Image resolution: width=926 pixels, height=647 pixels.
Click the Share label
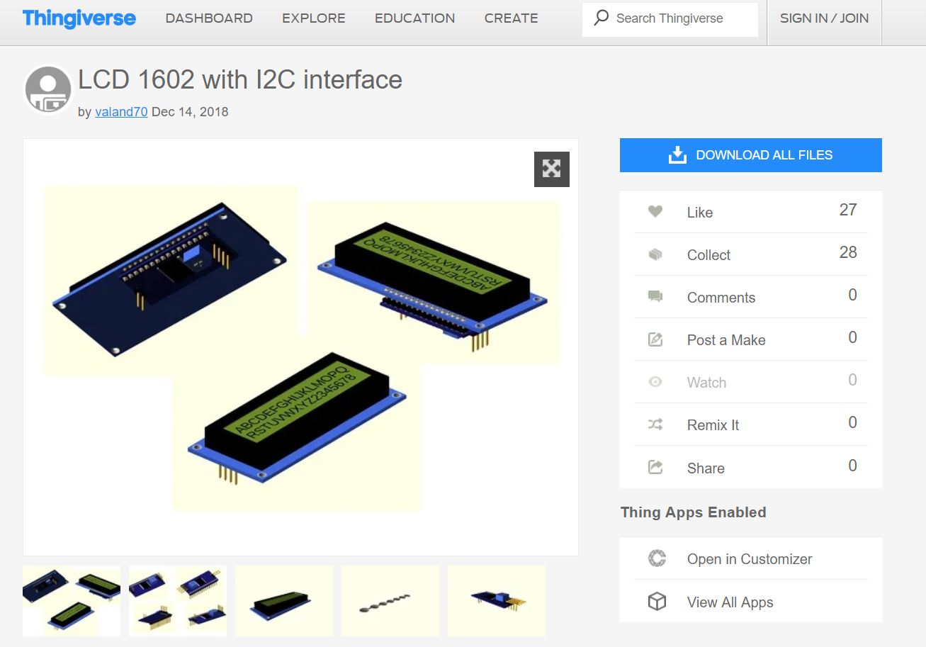[706, 468]
